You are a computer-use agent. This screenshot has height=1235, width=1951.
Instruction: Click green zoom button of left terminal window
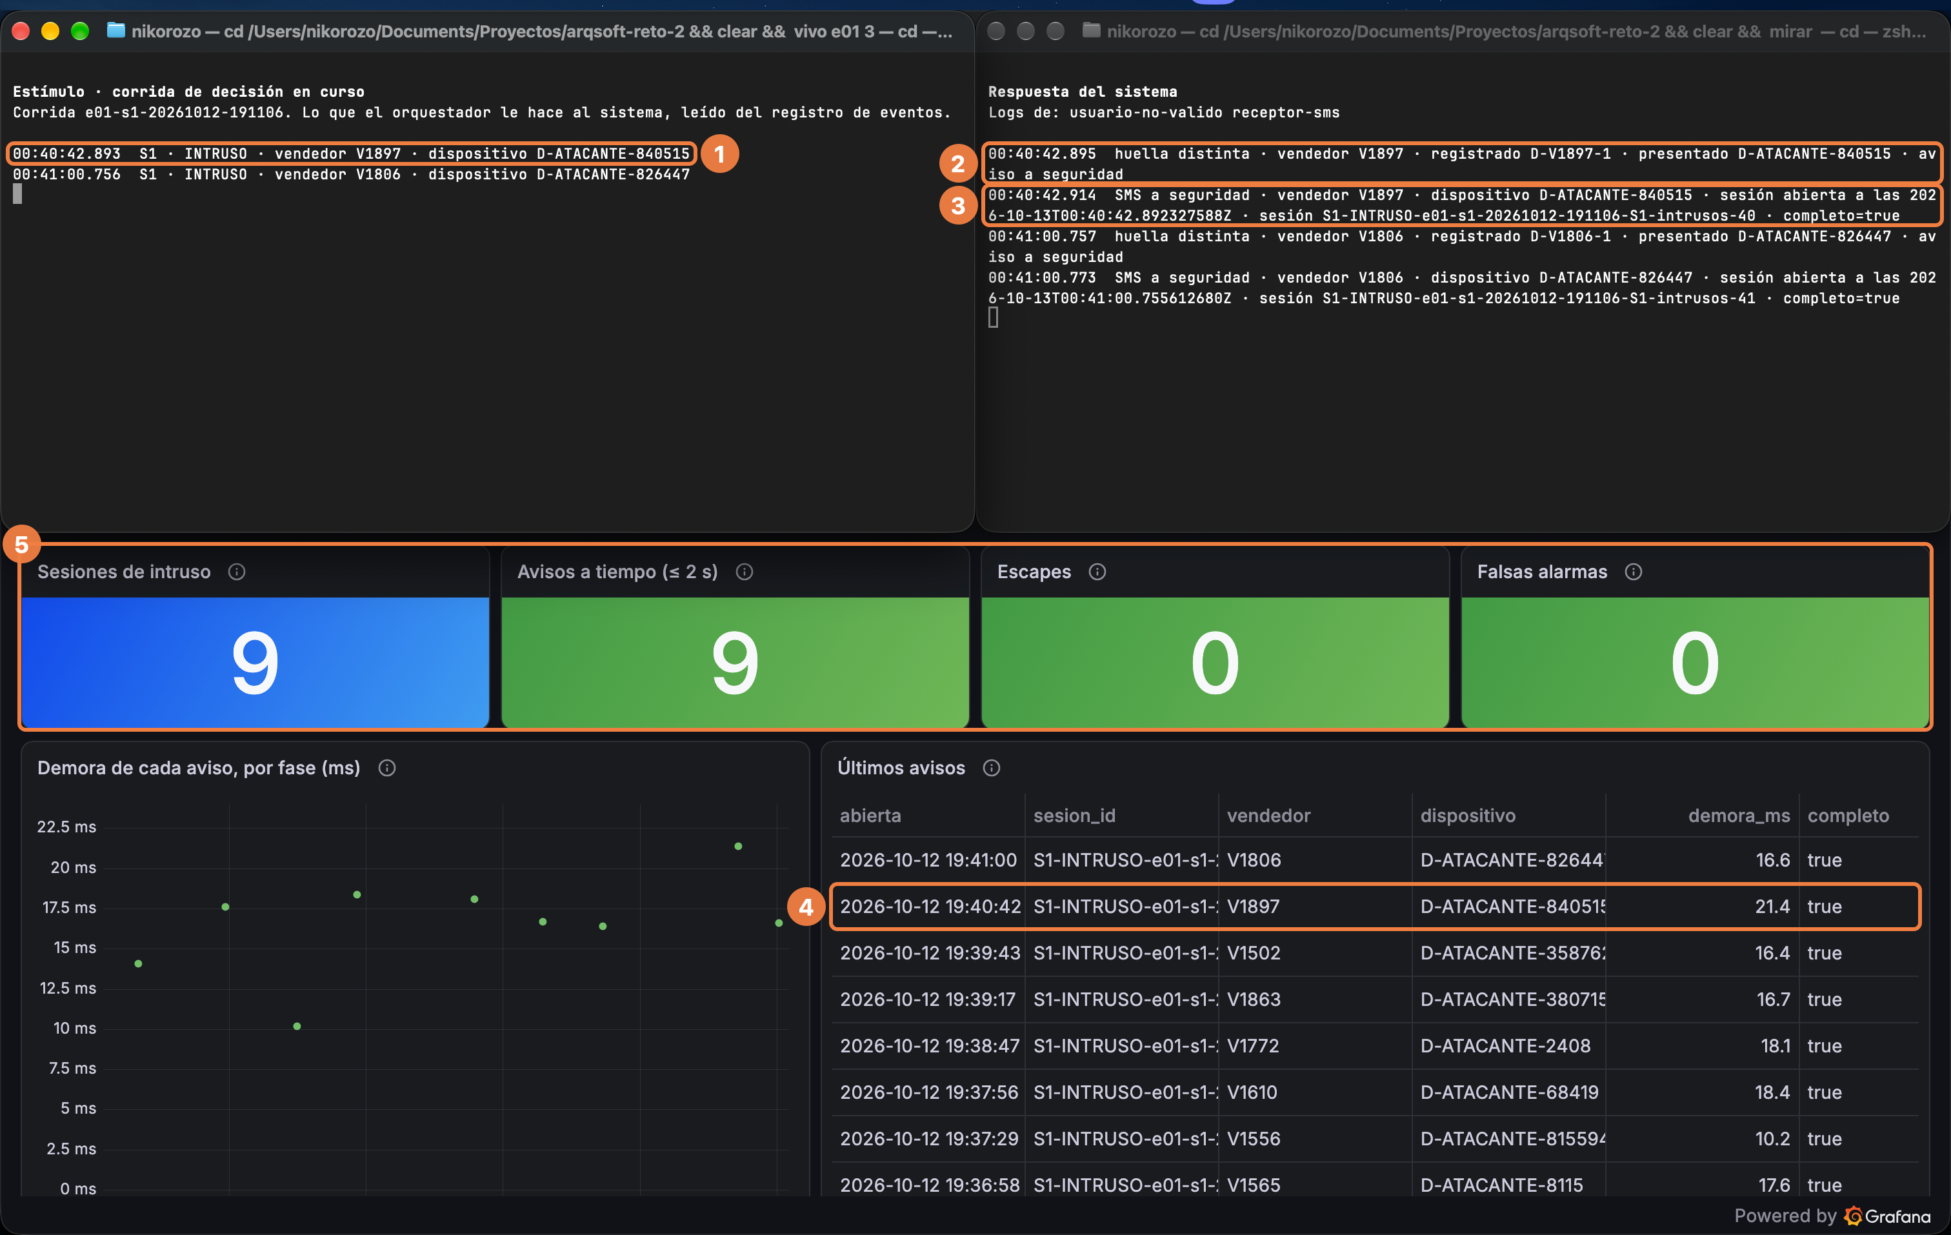click(79, 31)
